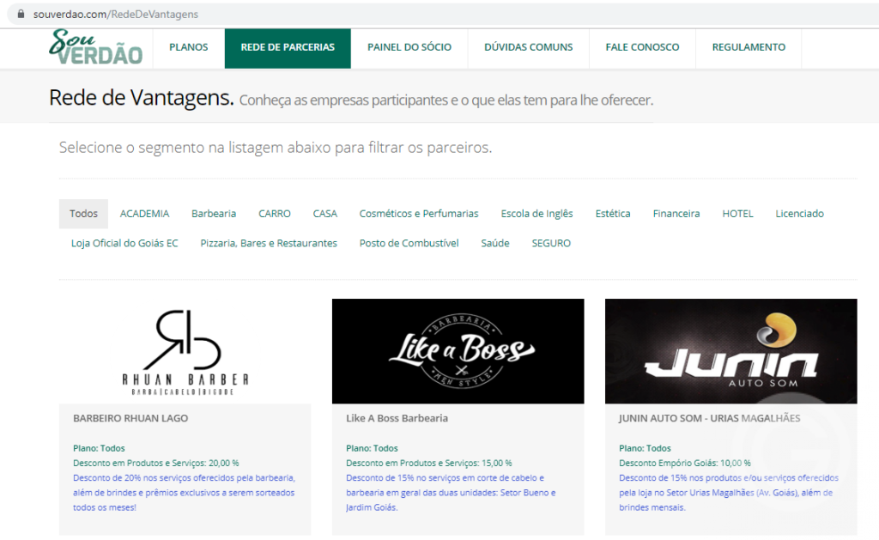
Task: Click Like A Boss 15% discount description
Action: pyautogui.click(x=451, y=493)
